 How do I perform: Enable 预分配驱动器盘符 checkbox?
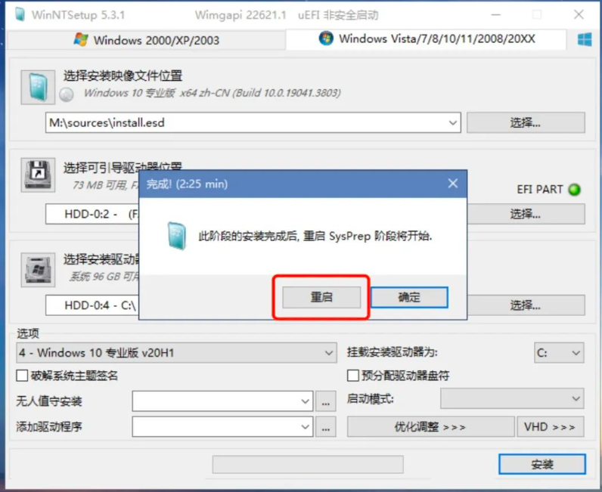pyautogui.click(x=353, y=376)
